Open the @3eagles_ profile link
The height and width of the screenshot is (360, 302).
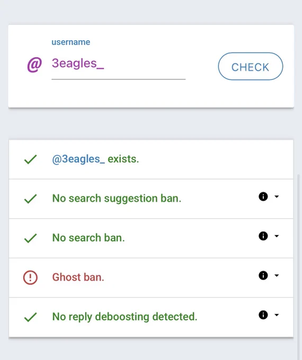coord(78,159)
